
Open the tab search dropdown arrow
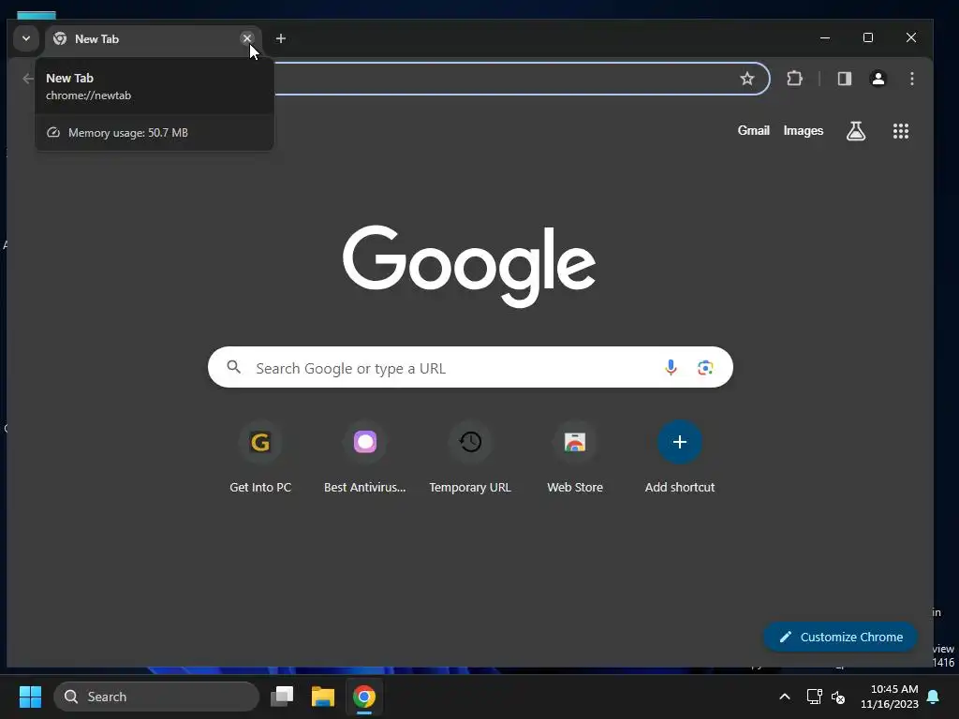pos(26,38)
